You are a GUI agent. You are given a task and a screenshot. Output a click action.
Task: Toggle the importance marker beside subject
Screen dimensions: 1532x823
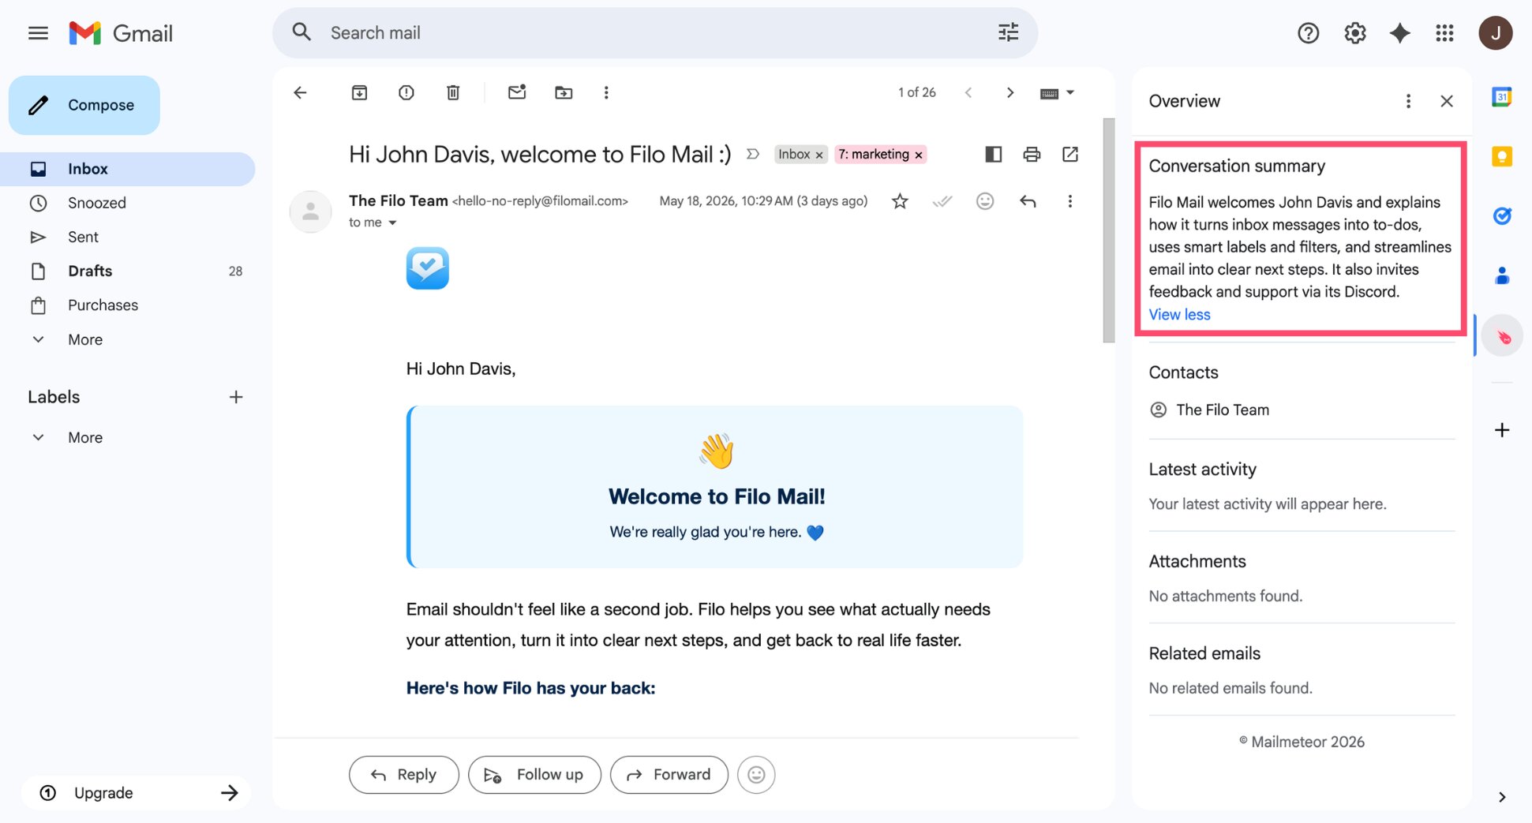click(x=753, y=154)
